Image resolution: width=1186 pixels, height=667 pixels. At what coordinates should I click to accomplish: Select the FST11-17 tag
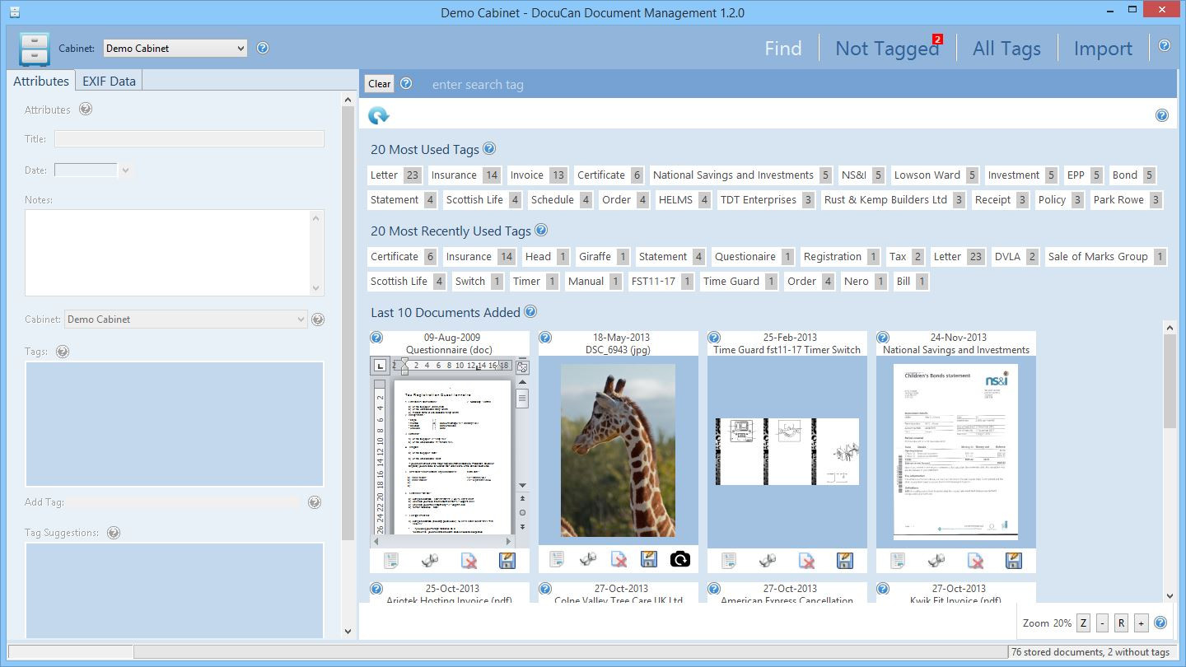click(661, 281)
